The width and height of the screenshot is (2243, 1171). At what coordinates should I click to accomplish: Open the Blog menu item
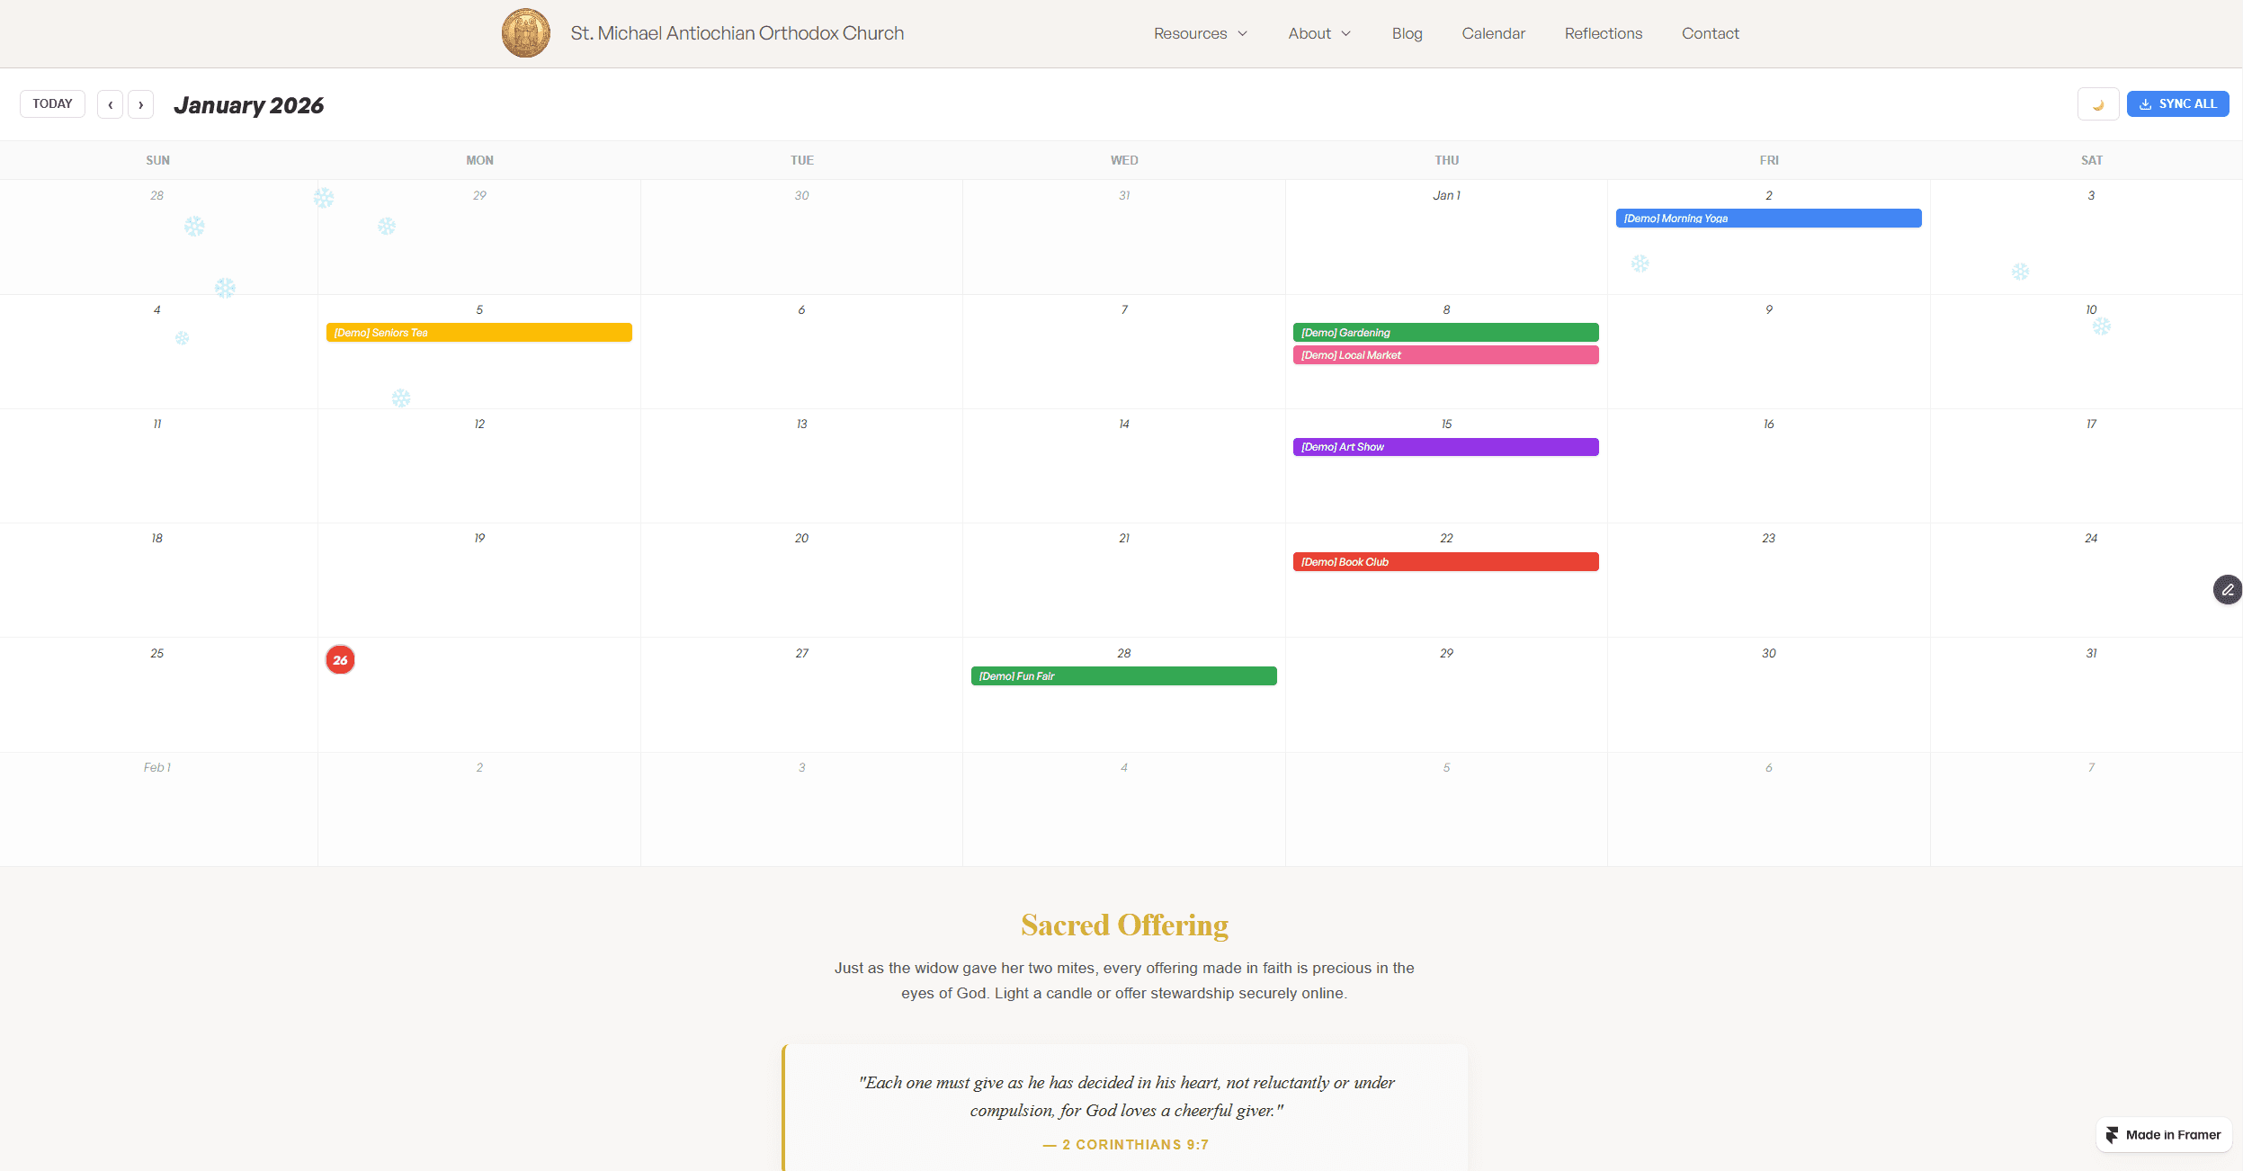coord(1407,33)
